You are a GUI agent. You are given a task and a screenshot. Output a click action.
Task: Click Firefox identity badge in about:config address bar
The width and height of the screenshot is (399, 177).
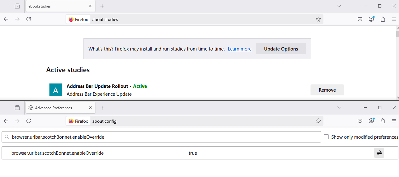click(78, 121)
